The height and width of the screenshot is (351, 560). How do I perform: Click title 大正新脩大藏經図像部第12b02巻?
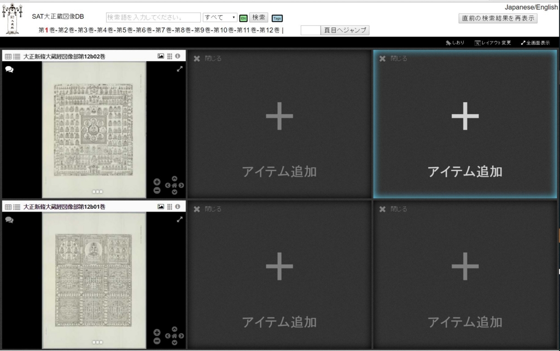coord(65,56)
